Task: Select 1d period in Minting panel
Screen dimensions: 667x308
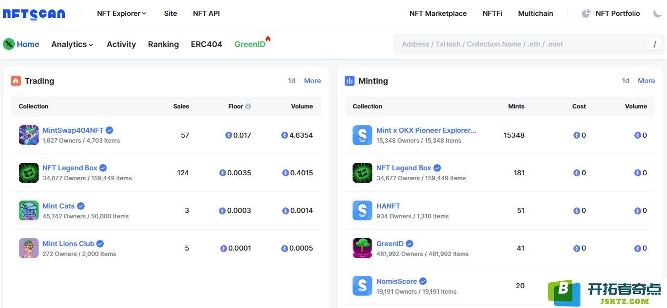Action: pos(625,81)
